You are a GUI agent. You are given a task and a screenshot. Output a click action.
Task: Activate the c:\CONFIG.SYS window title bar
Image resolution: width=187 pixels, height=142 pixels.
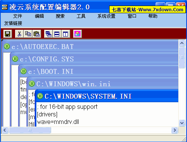pos(94,59)
